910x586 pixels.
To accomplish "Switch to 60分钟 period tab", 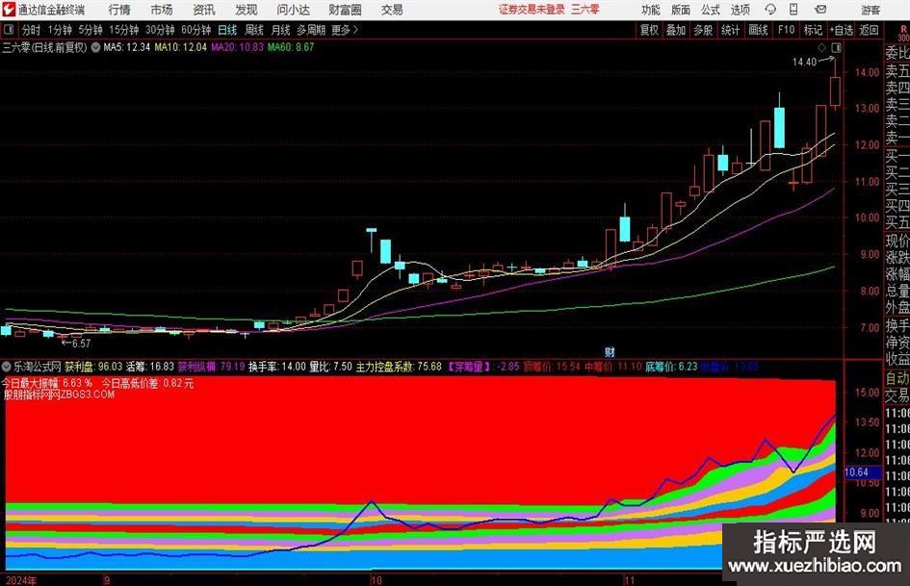I will tap(196, 30).
